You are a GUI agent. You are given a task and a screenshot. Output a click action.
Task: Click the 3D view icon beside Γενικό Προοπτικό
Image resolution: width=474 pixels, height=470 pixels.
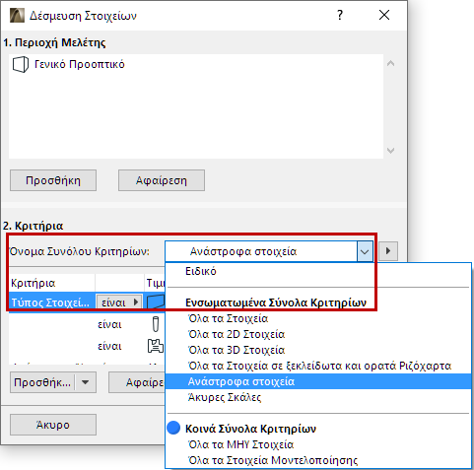point(21,64)
